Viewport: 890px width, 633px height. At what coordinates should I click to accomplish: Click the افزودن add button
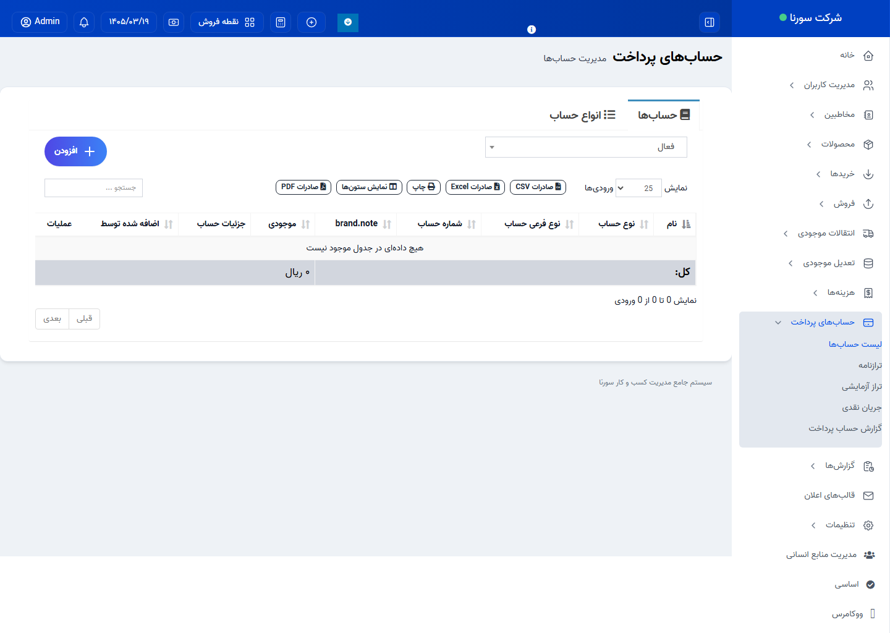tap(75, 151)
